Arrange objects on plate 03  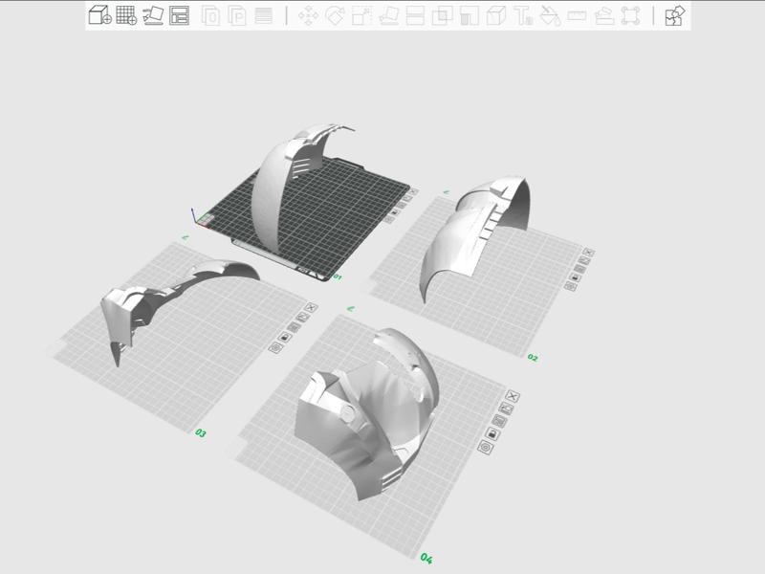pyautogui.click(x=294, y=327)
